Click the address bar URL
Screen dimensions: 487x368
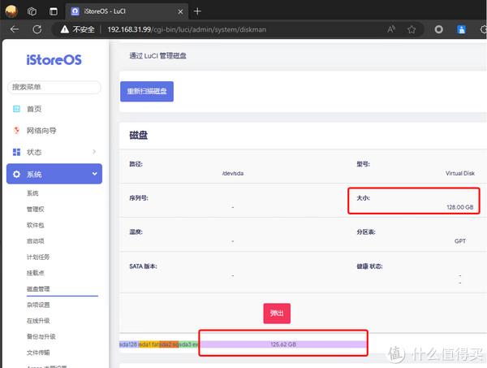click(x=187, y=29)
